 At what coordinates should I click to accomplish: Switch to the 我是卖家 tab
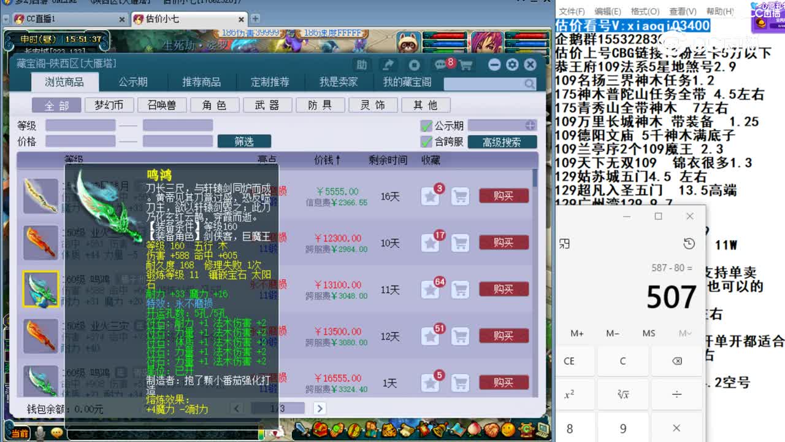[339, 82]
